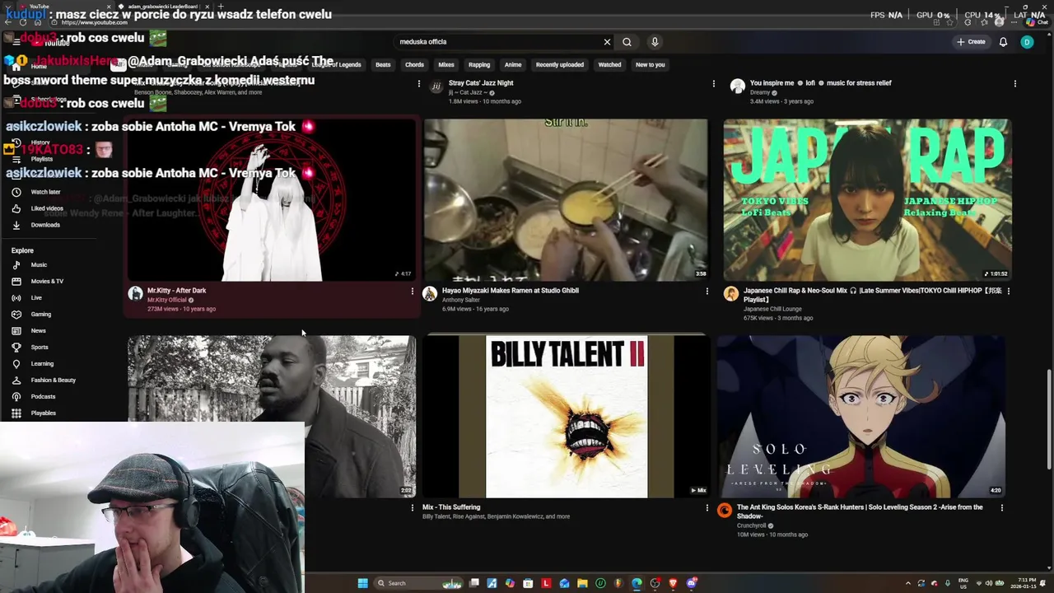Open the Mr.Kitty Official channel link

pyautogui.click(x=166, y=300)
